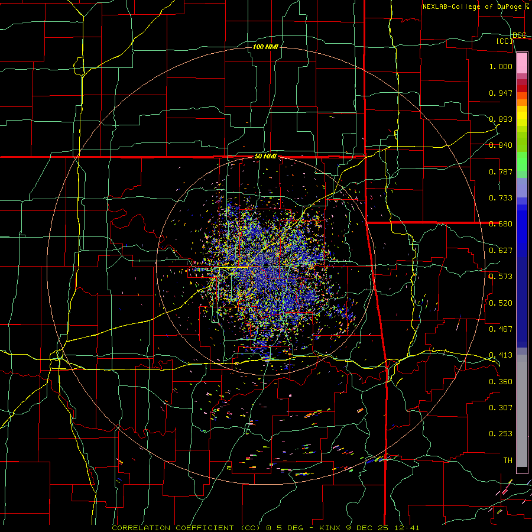Screen dimensions: 532x532
Task: Click the 50 NMI range ring label
Action: (265, 157)
